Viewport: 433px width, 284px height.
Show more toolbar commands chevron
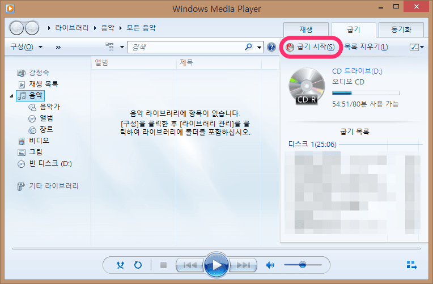click(x=58, y=47)
